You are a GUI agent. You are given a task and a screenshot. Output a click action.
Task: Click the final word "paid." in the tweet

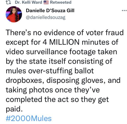coord(14,109)
